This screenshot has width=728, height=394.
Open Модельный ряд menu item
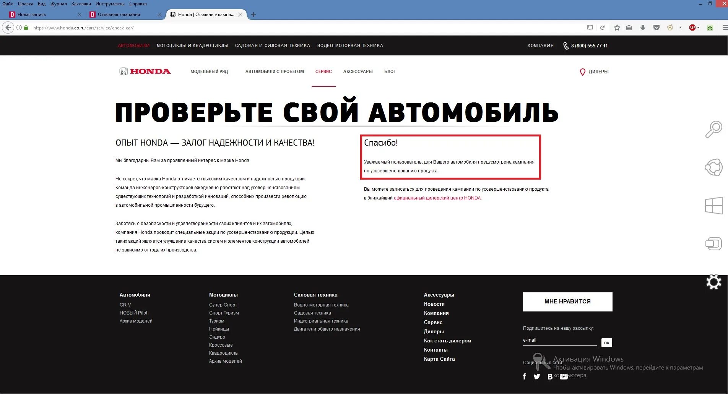pos(209,71)
